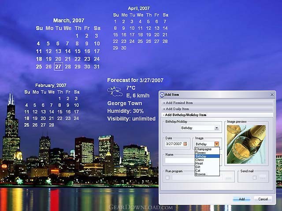Click the Cancel button

(263, 199)
